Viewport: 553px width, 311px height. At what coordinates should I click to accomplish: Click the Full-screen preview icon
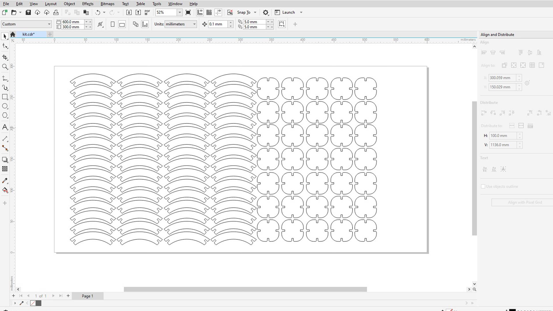[x=188, y=12]
